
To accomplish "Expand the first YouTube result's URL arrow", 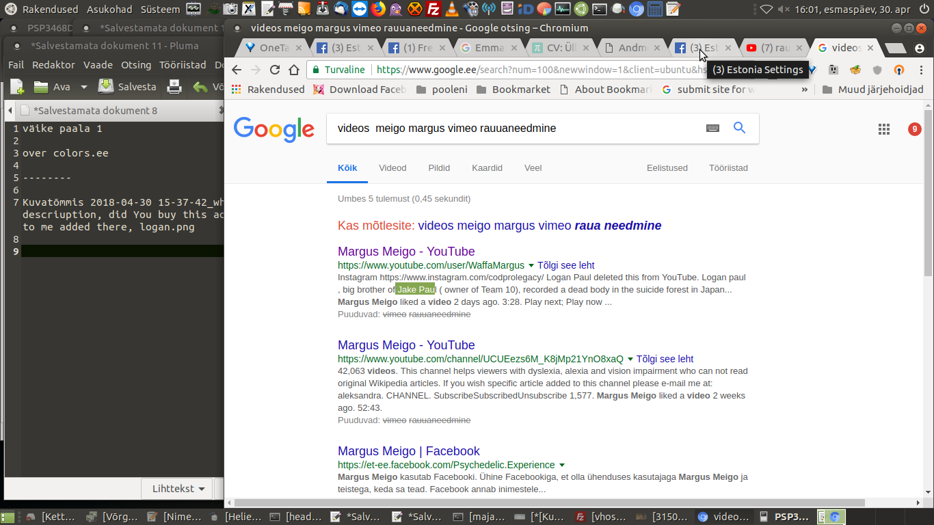I will click(x=531, y=265).
